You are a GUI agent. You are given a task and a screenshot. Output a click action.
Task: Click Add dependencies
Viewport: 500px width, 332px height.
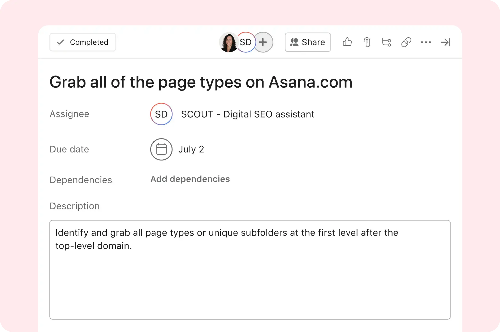[190, 179]
